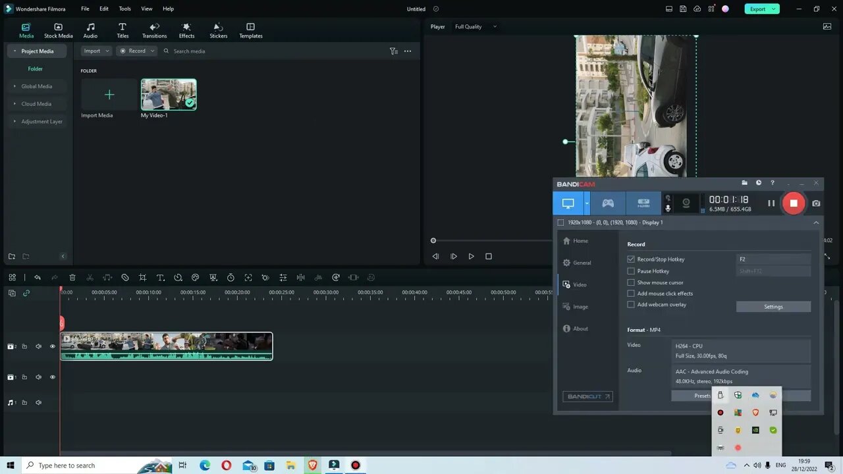Switch to Bandicam General tab
This screenshot has width=843, height=474.
coord(582,263)
